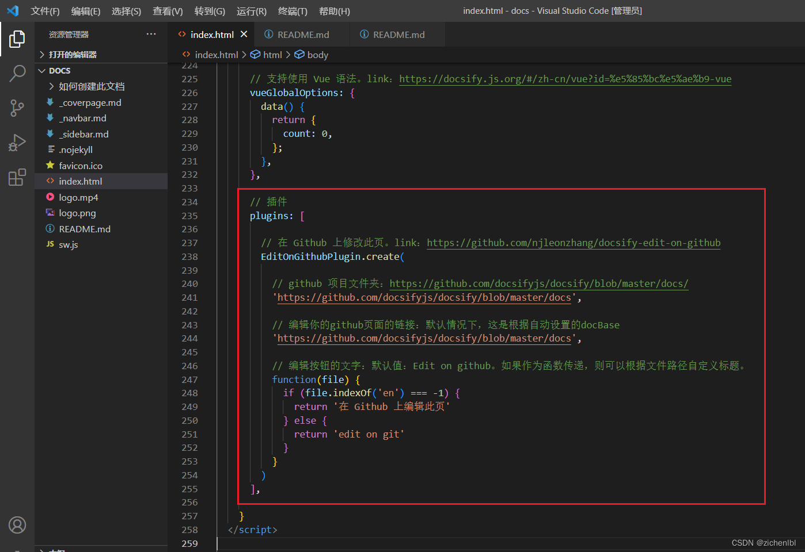Click the _sidebar.md markdown file icon
The width and height of the screenshot is (805, 552).
pyautogui.click(x=50, y=134)
